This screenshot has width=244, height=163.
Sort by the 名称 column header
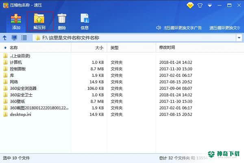[14, 48]
